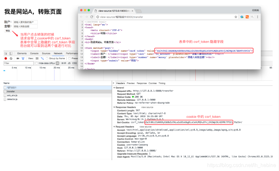Switch to the Response tab
The width and height of the screenshot is (279, 171).
coord(142,83)
